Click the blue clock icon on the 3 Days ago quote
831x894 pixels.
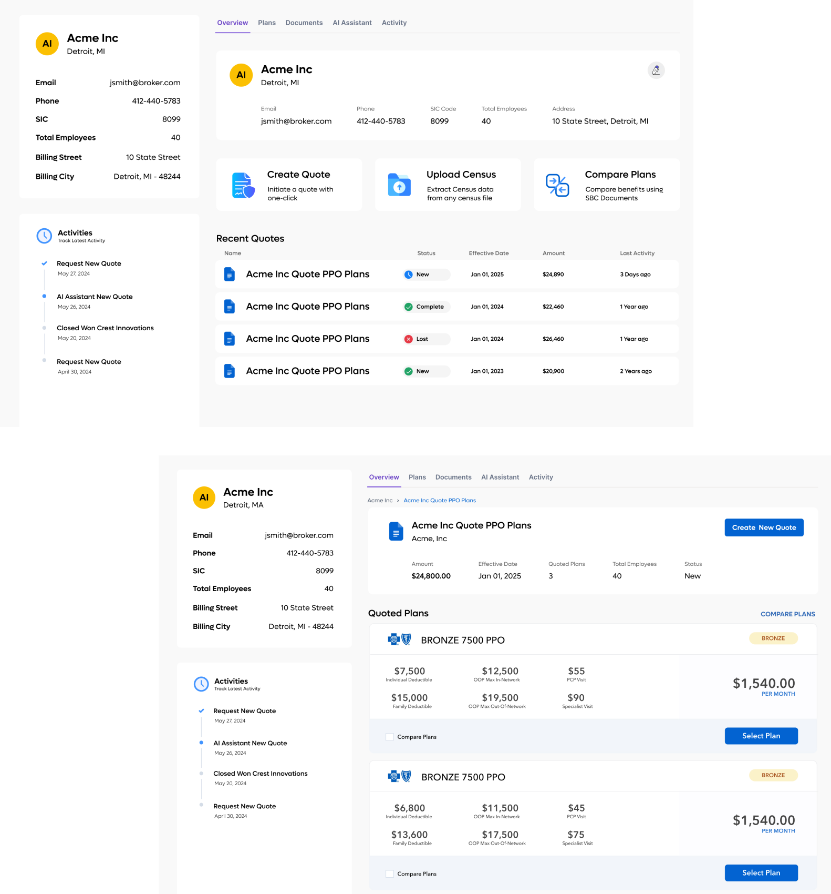tap(409, 275)
